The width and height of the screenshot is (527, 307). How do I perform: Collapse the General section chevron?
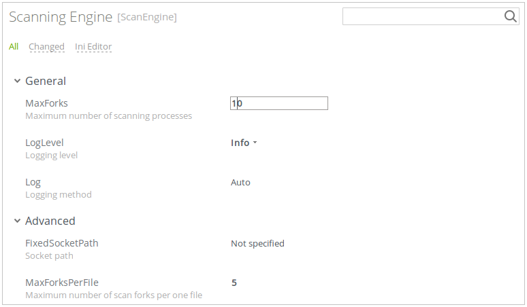pyautogui.click(x=17, y=82)
